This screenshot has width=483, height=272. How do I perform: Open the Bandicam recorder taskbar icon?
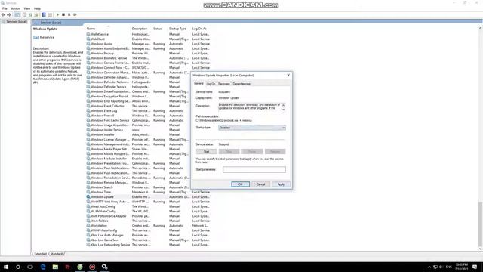click(92, 267)
